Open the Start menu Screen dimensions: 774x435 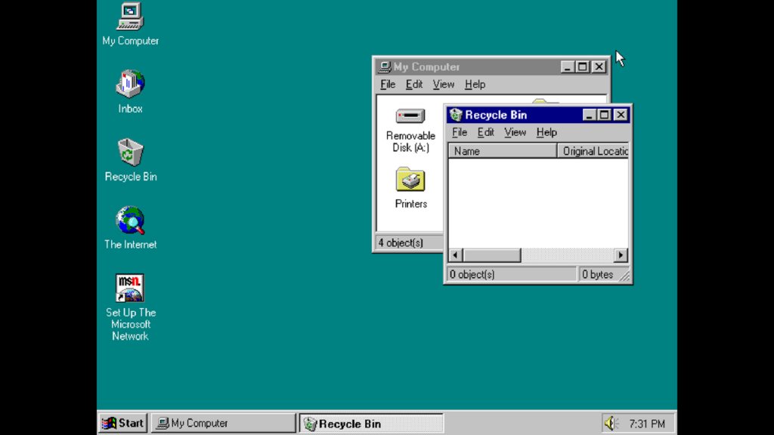[122, 423]
